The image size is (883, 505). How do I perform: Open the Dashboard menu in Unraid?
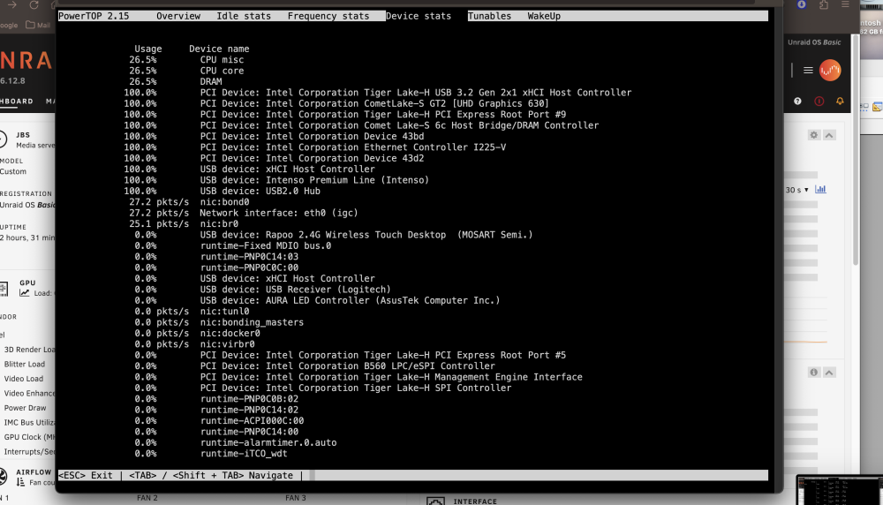pos(17,102)
